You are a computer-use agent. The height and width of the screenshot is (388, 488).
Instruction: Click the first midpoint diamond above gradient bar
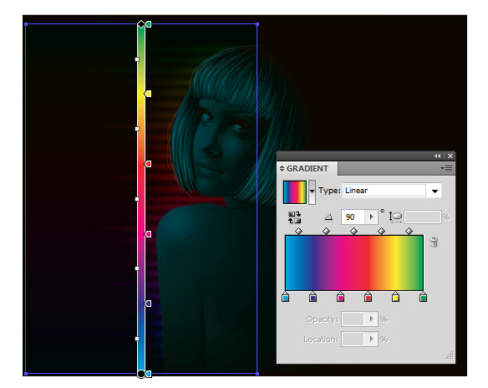(298, 231)
